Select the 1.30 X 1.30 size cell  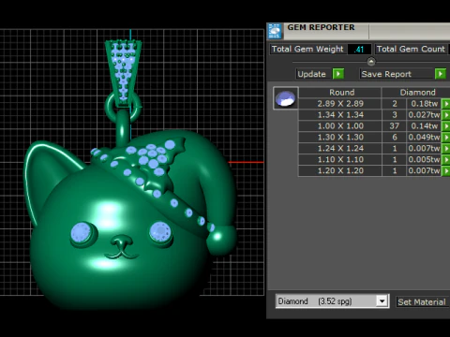tap(340, 138)
